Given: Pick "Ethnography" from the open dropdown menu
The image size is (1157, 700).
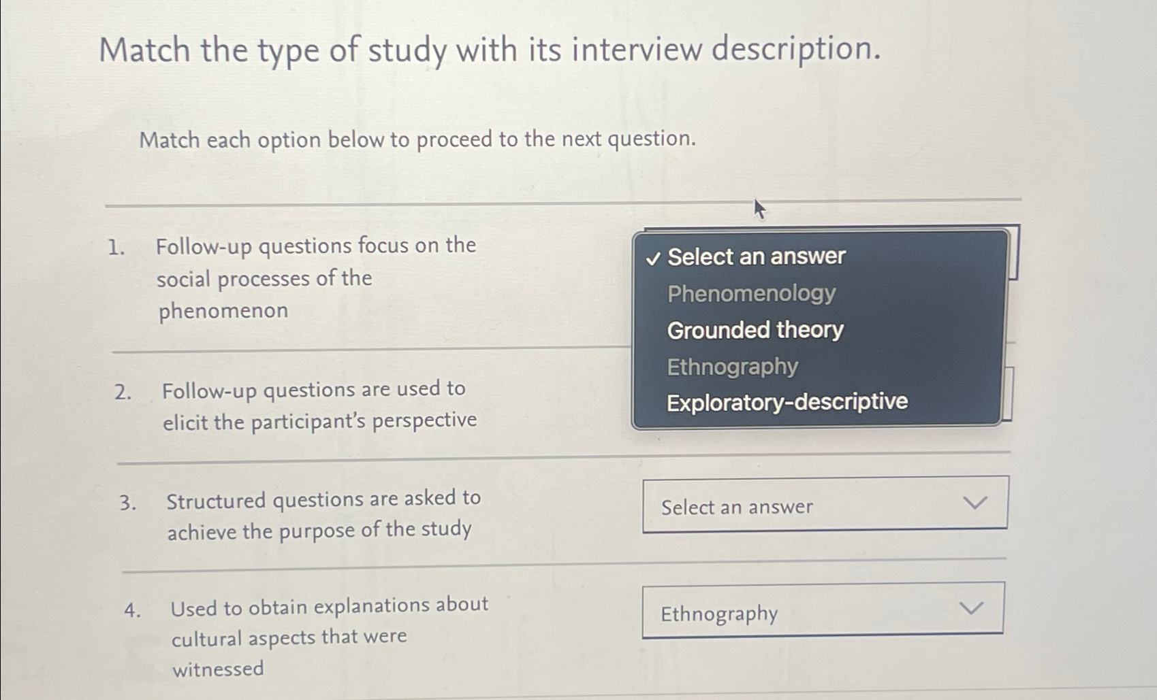Looking at the screenshot, I should click(x=732, y=367).
